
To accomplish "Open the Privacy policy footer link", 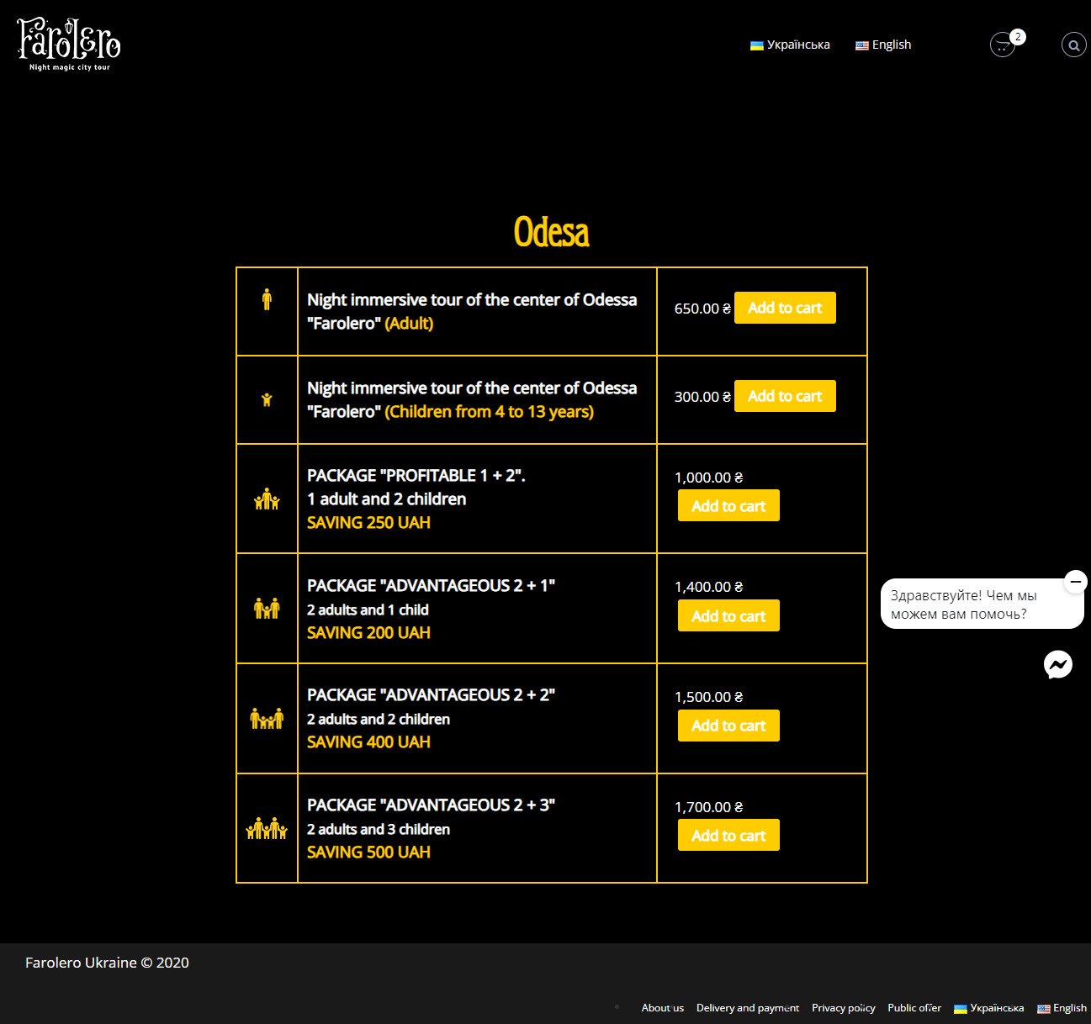I will 843,1008.
